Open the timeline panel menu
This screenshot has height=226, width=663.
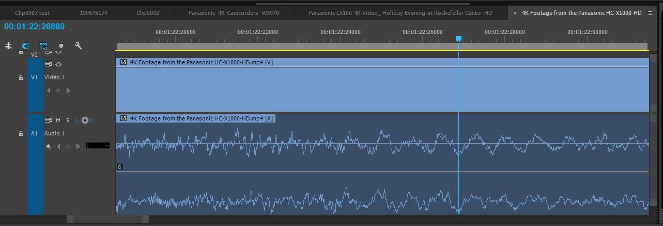coord(650,13)
